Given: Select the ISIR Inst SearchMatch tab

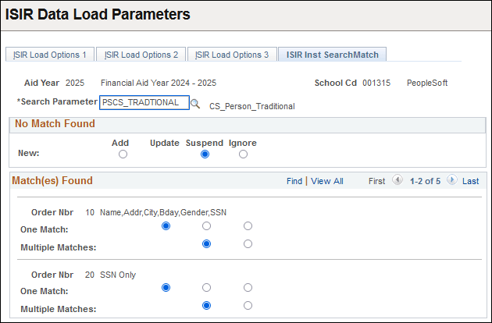Looking at the screenshot, I should (x=332, y=55).
